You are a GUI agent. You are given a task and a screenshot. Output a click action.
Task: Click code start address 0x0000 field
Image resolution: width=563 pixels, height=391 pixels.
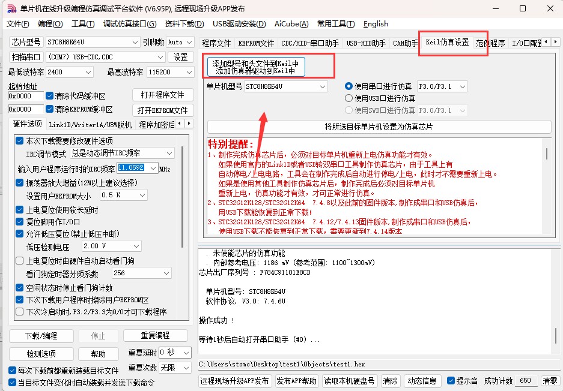26,96
